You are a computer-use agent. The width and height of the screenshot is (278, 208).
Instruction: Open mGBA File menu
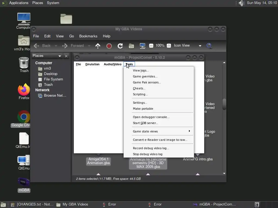78,64
